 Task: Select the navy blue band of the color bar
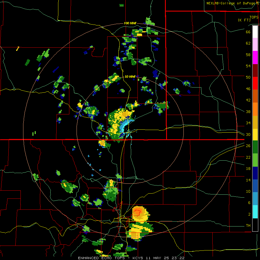coord(255,173)
